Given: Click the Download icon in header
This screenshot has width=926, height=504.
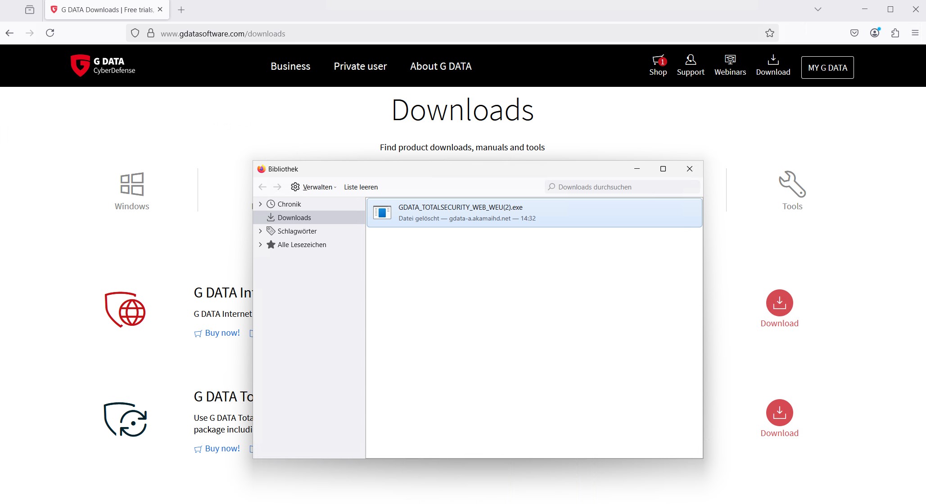Looking at the screenshot, I should click(773, 65).
